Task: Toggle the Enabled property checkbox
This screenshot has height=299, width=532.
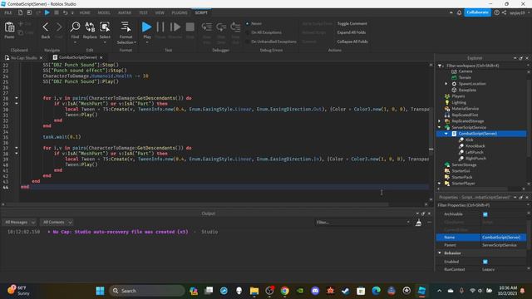Action: pos(485,262)
